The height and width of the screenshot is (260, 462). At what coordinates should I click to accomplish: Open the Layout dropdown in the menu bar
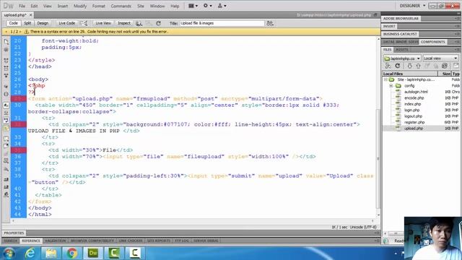[193, 6]
